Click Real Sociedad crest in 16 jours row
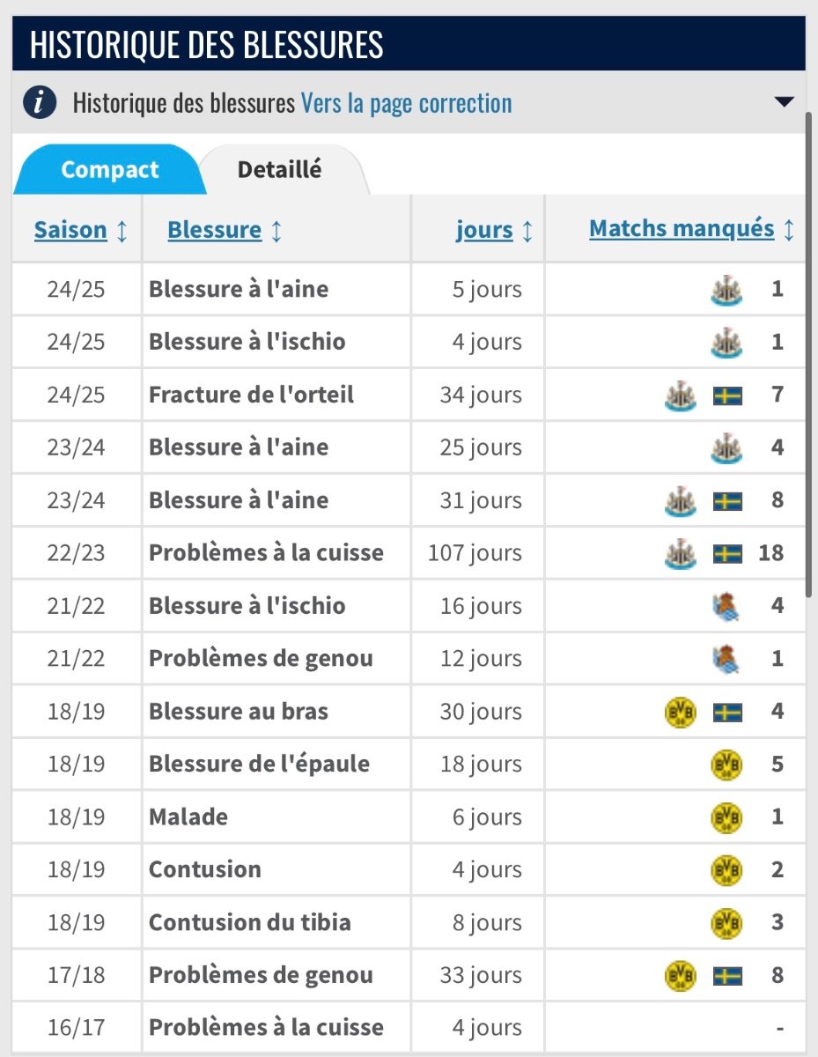 pyautogui.click(x=726, y=606)
